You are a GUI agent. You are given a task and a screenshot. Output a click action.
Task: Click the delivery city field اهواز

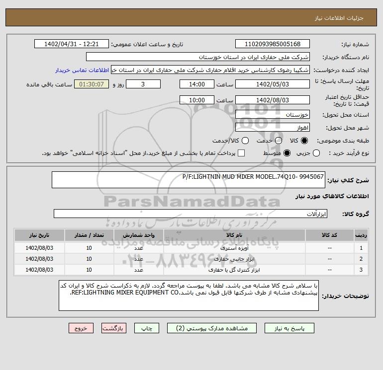pos(273,128)
